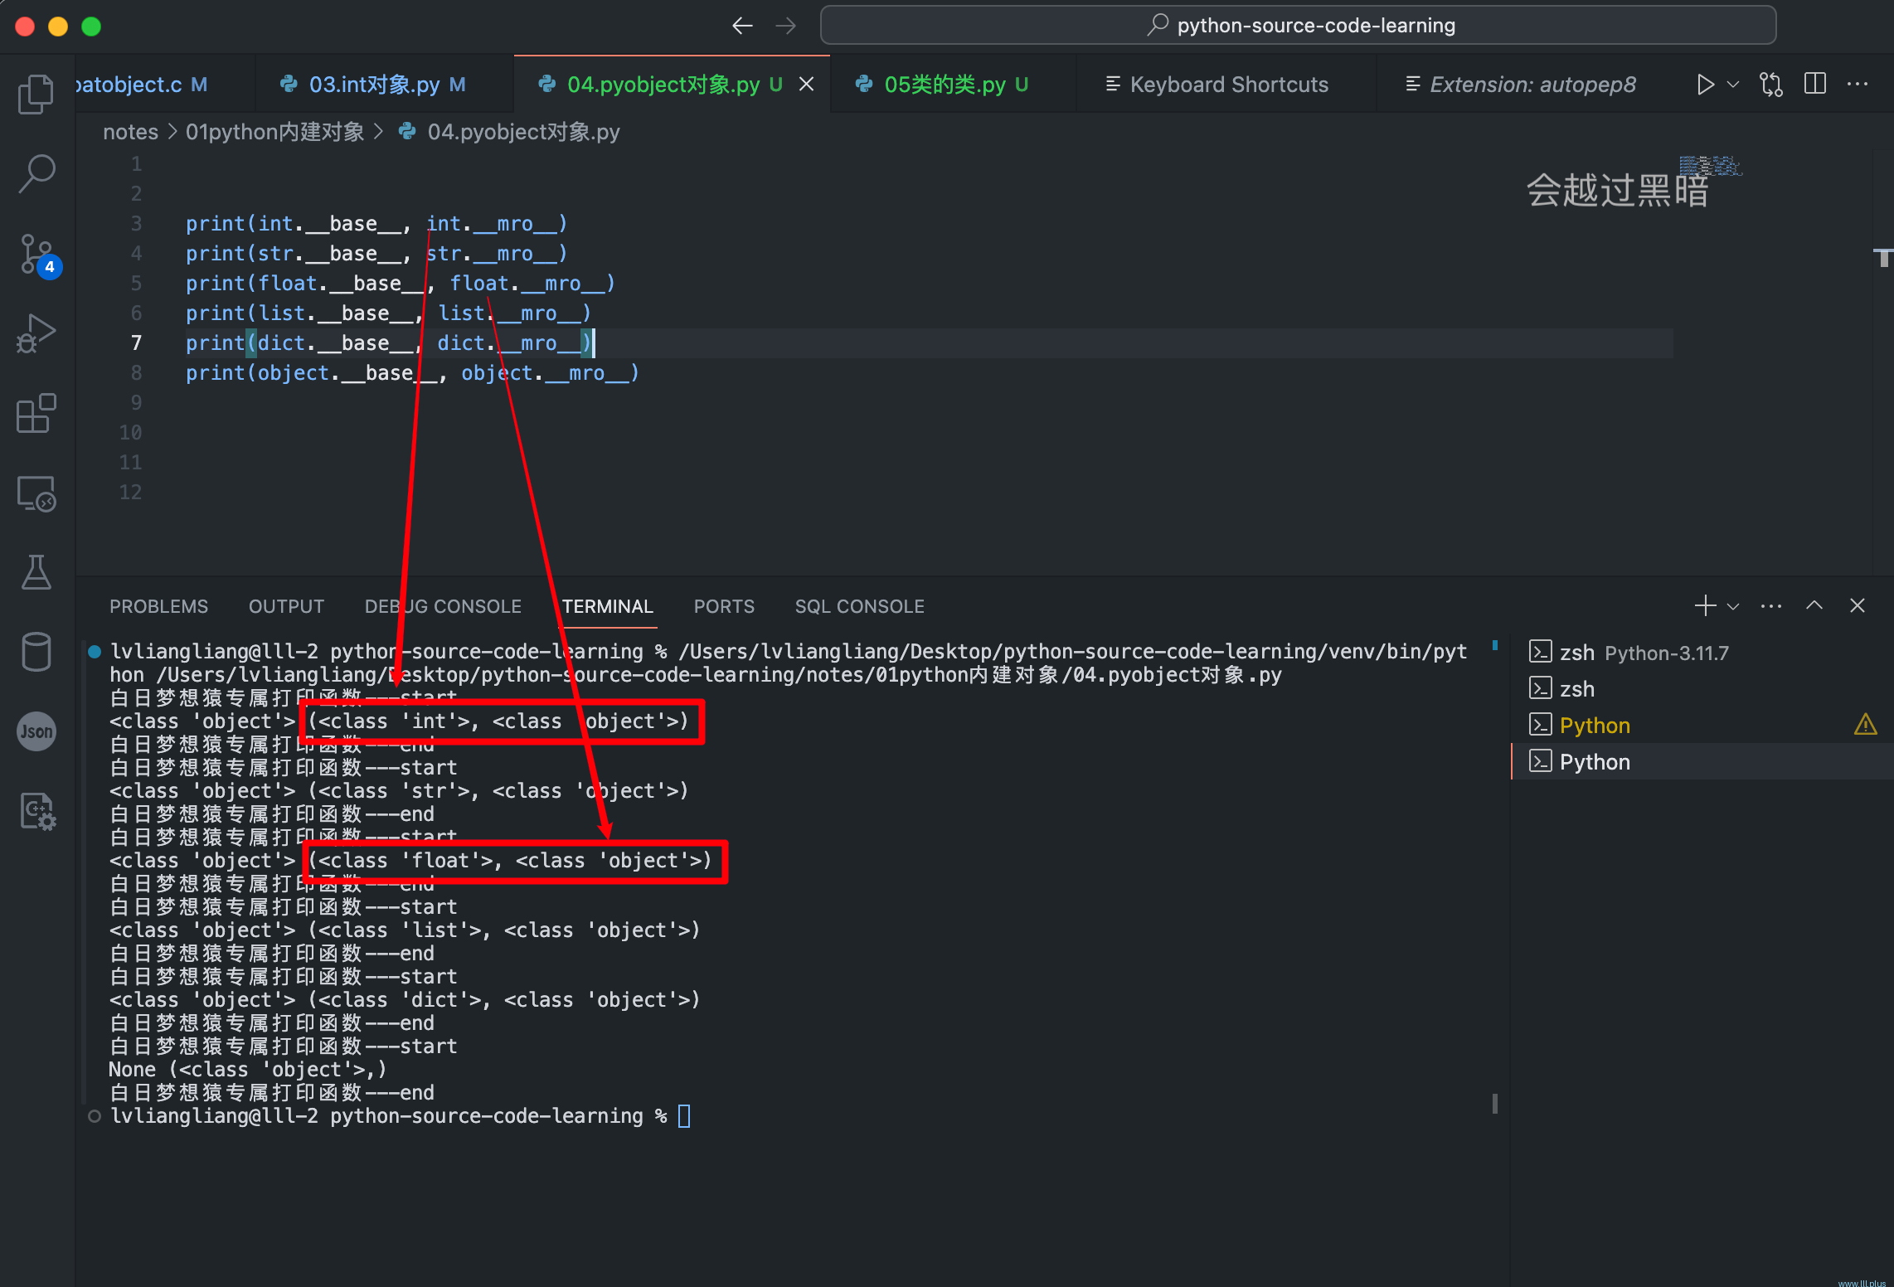1894x1287 pixels.
Task: Click the notes breadcrumb segment
Action: tap(130, 132)
